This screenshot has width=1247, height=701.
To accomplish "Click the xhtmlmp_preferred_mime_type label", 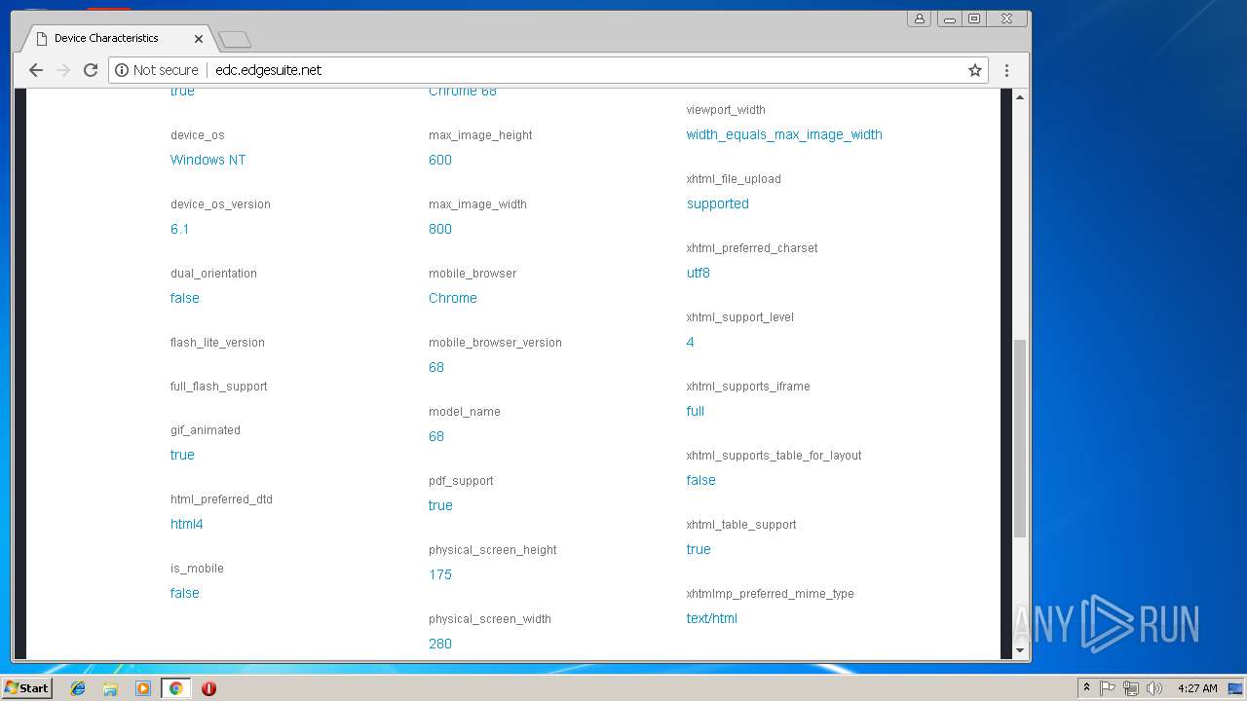I will (771, 594).
